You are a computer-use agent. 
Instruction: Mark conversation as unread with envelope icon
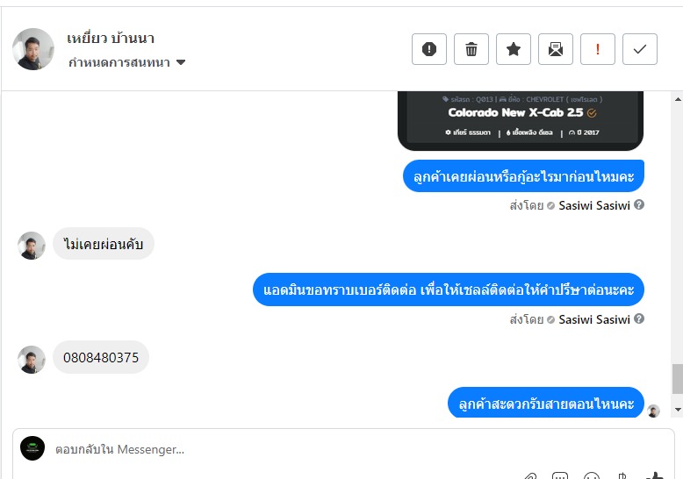point(556,49)
